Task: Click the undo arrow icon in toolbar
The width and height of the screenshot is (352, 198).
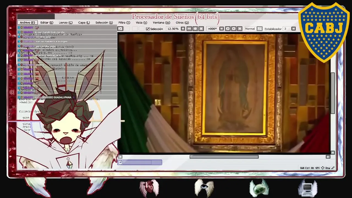Action: 120,29
